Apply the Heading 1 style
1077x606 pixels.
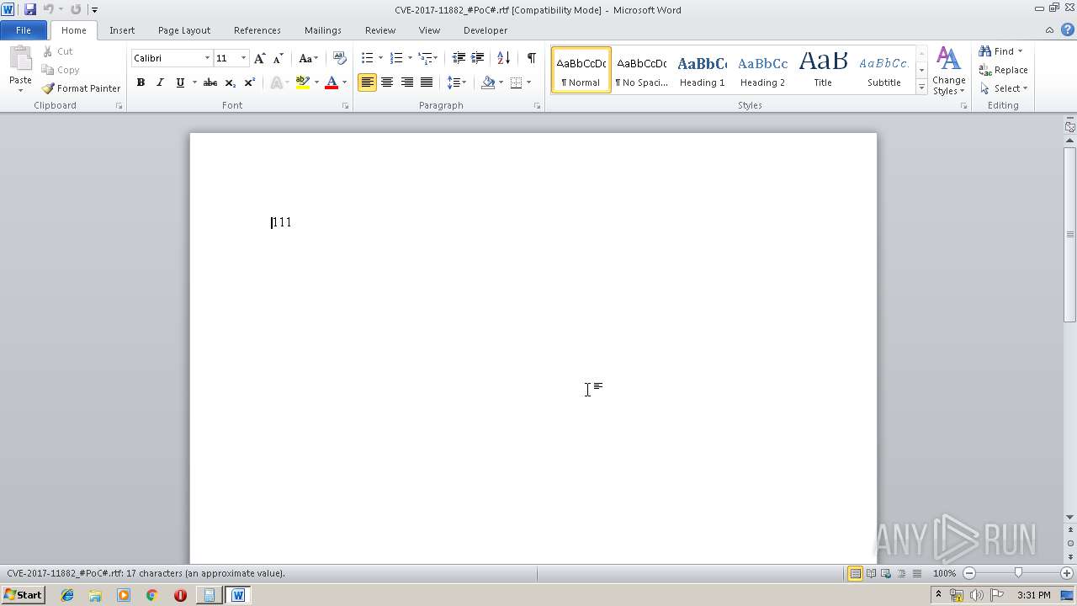pos(703,70)
